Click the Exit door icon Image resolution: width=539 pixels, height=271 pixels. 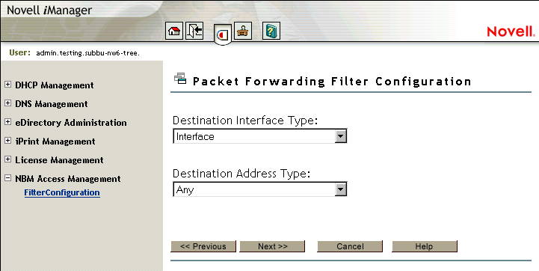tap(194, 31)
